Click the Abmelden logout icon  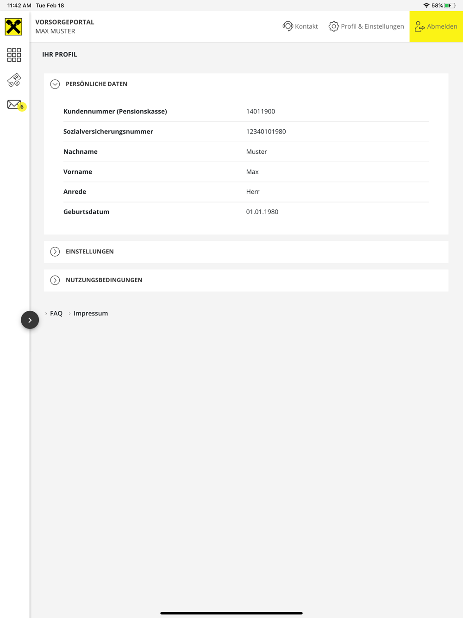point(419,26)
